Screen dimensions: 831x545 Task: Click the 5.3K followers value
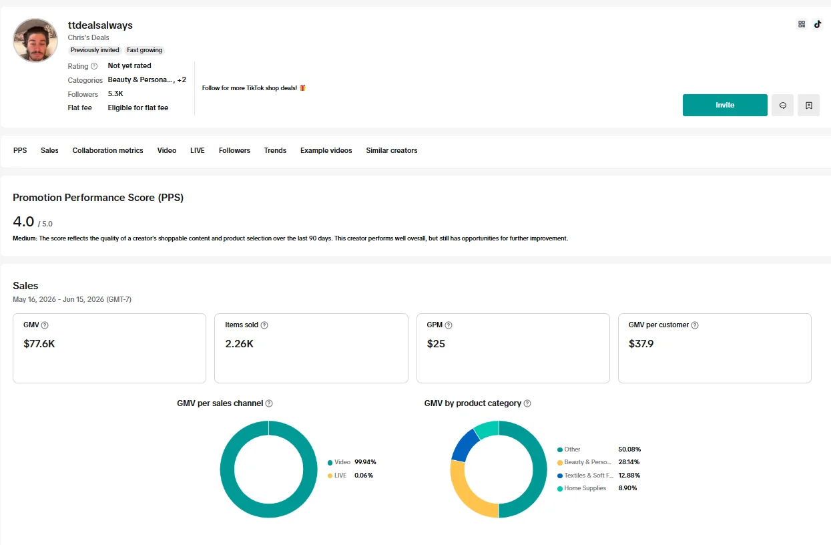115,94
